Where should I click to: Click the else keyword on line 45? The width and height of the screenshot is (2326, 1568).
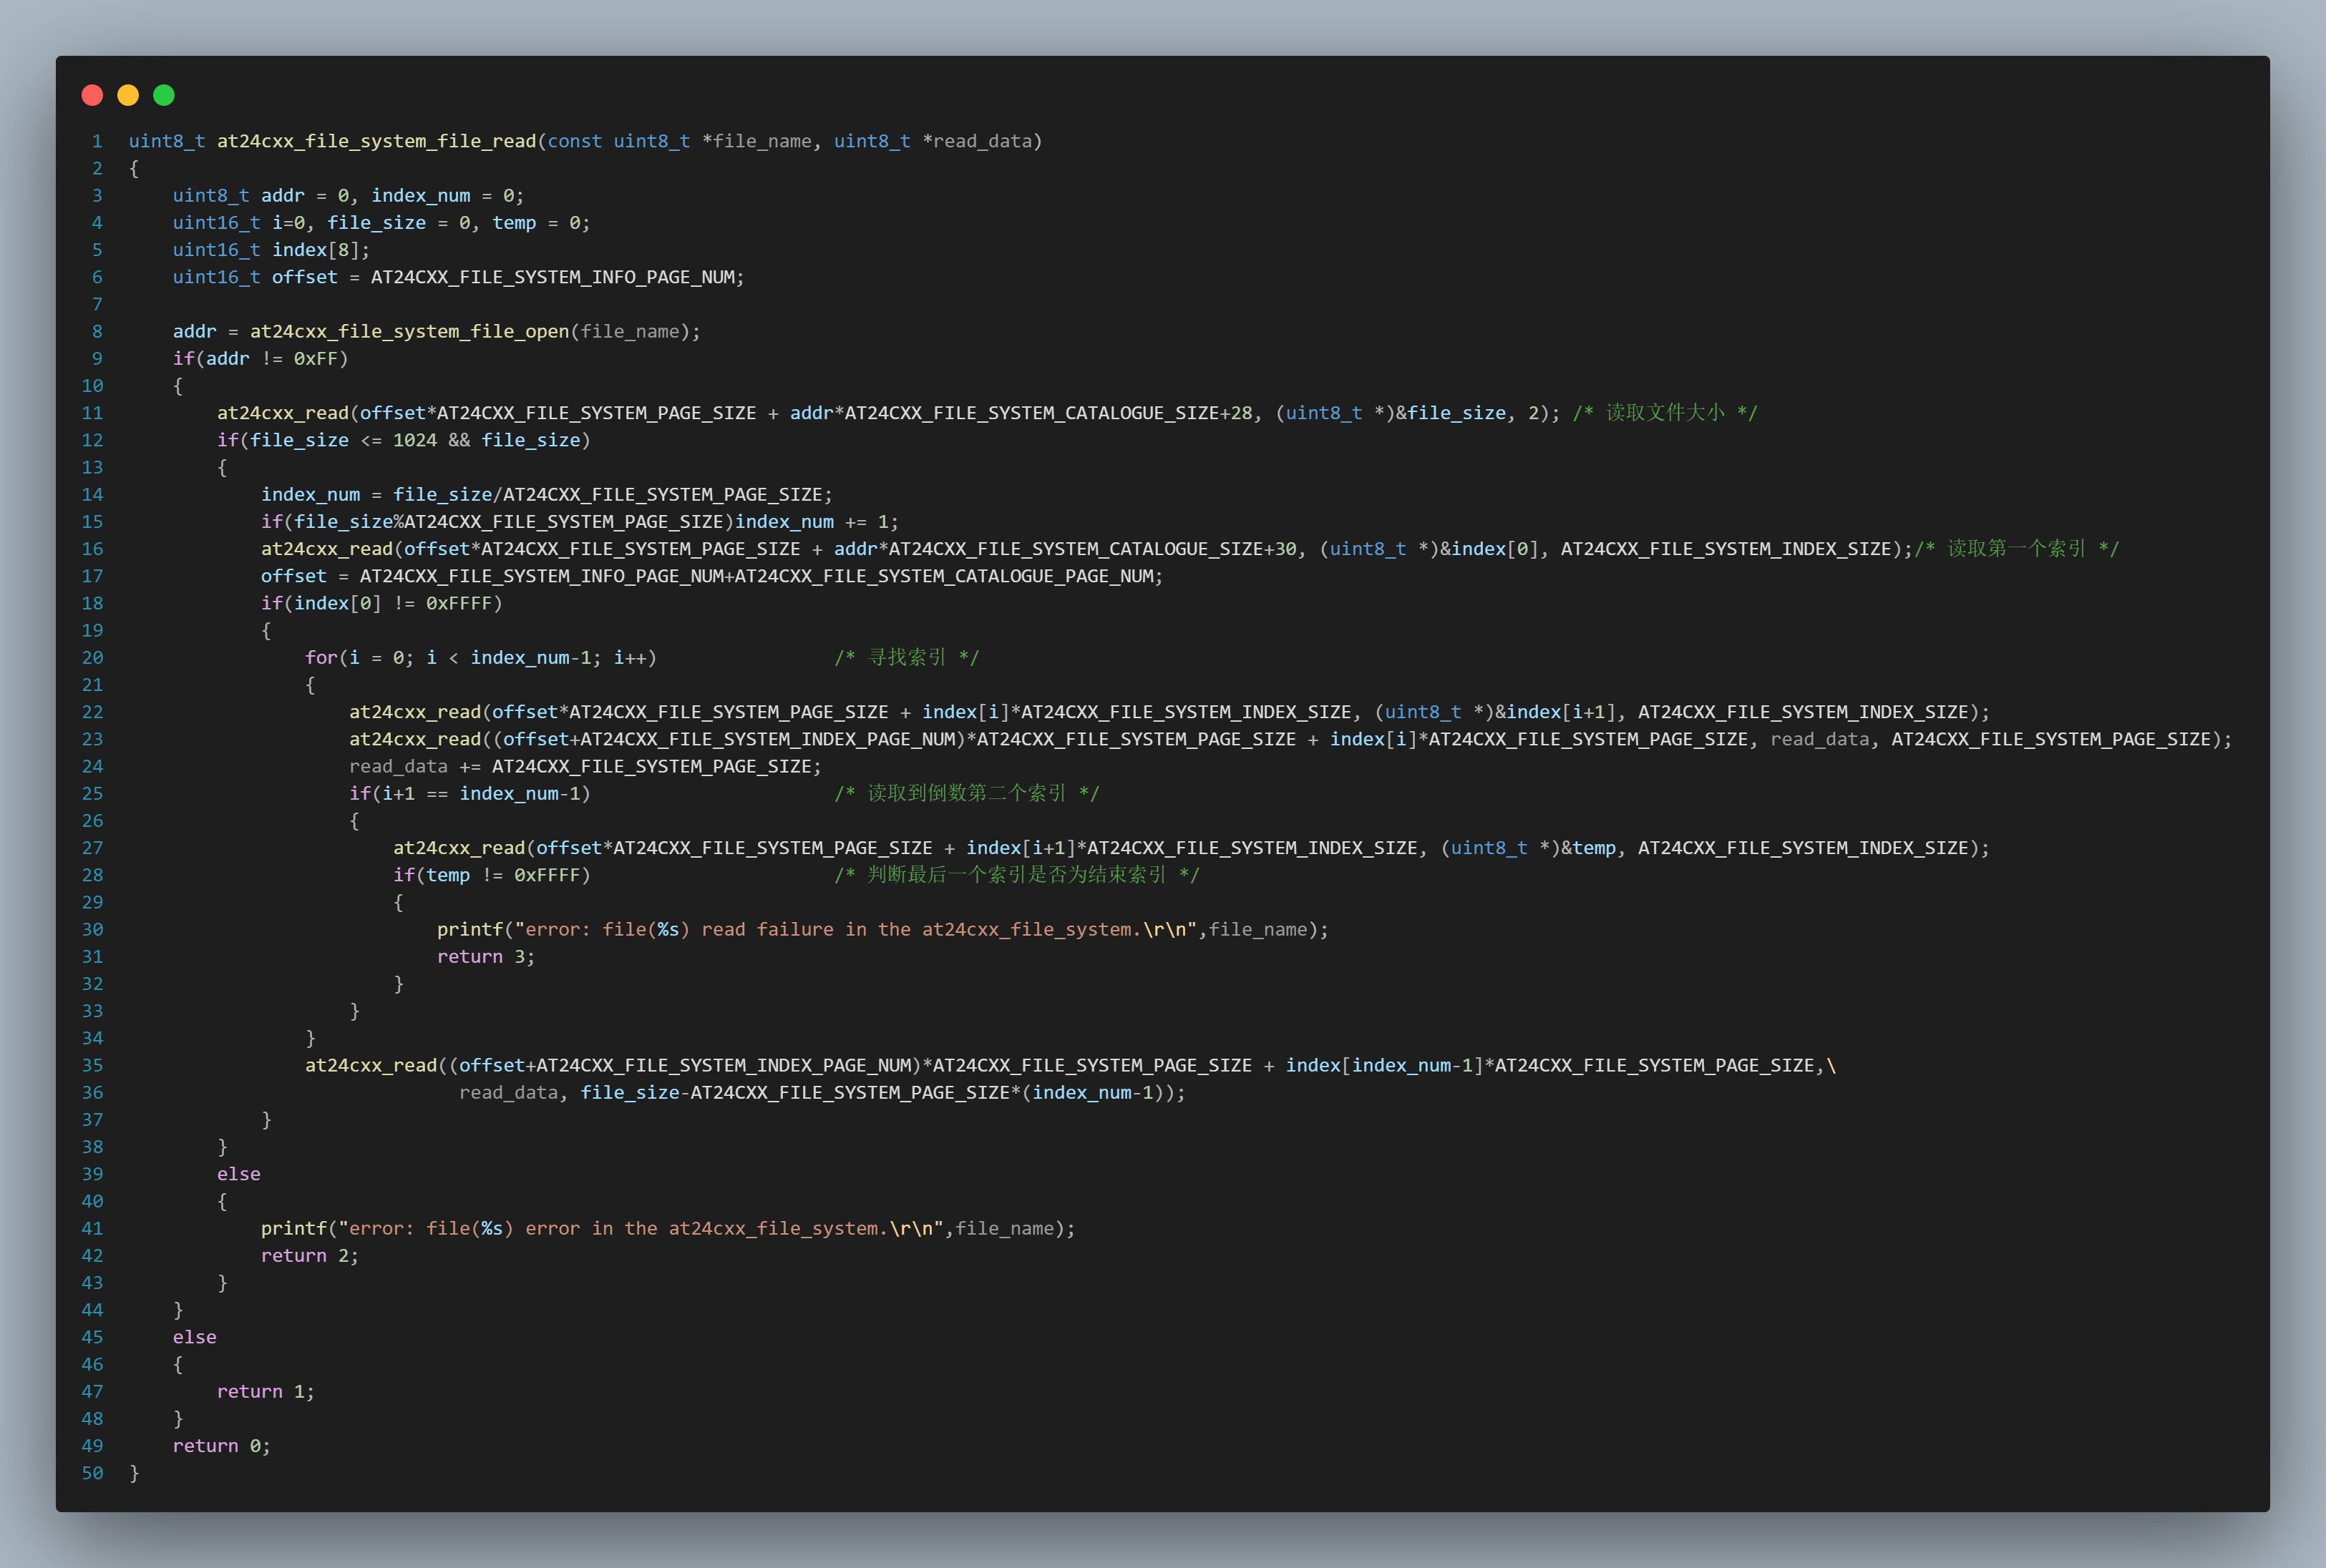tap(194, 1337)
